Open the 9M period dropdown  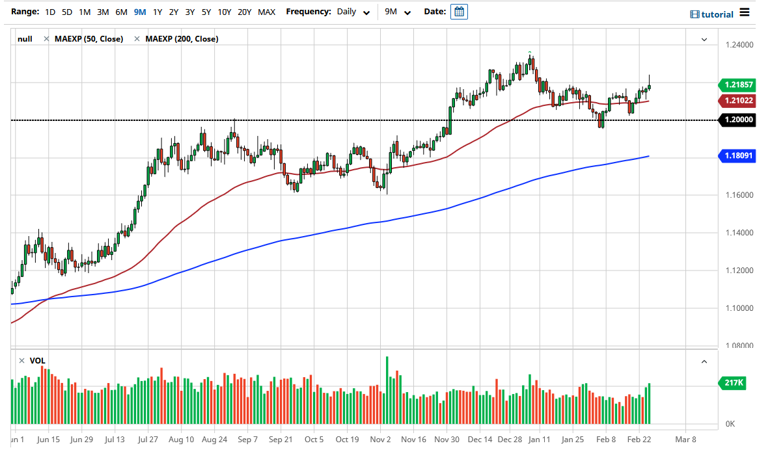397,12
